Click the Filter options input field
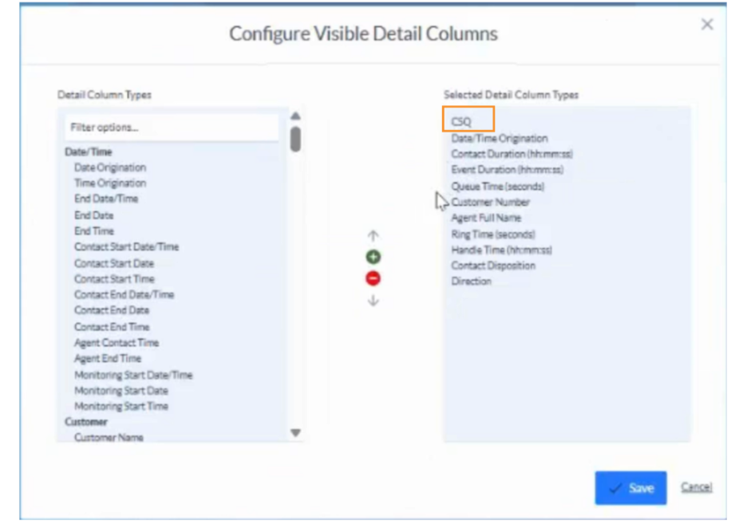The height and width of the screenshot is (532, 747). [x=171, y=128]
